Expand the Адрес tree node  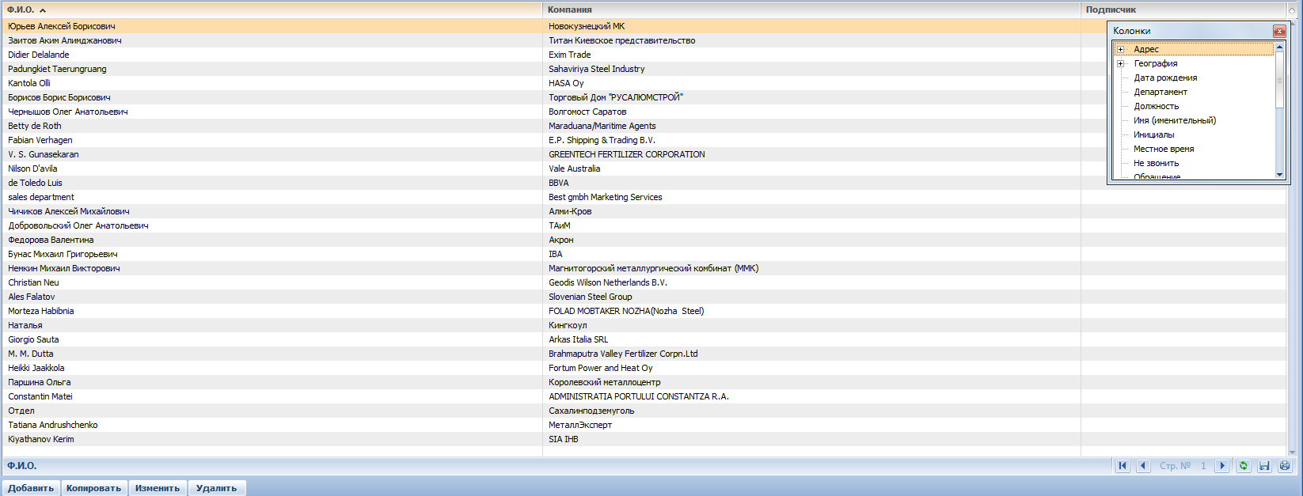(1120, 49)
